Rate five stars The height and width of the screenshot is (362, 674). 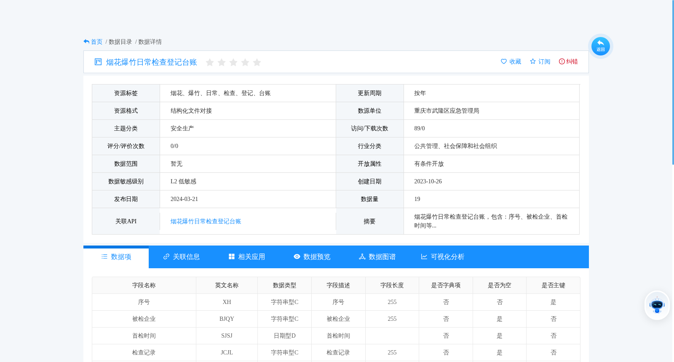point(257,62)
